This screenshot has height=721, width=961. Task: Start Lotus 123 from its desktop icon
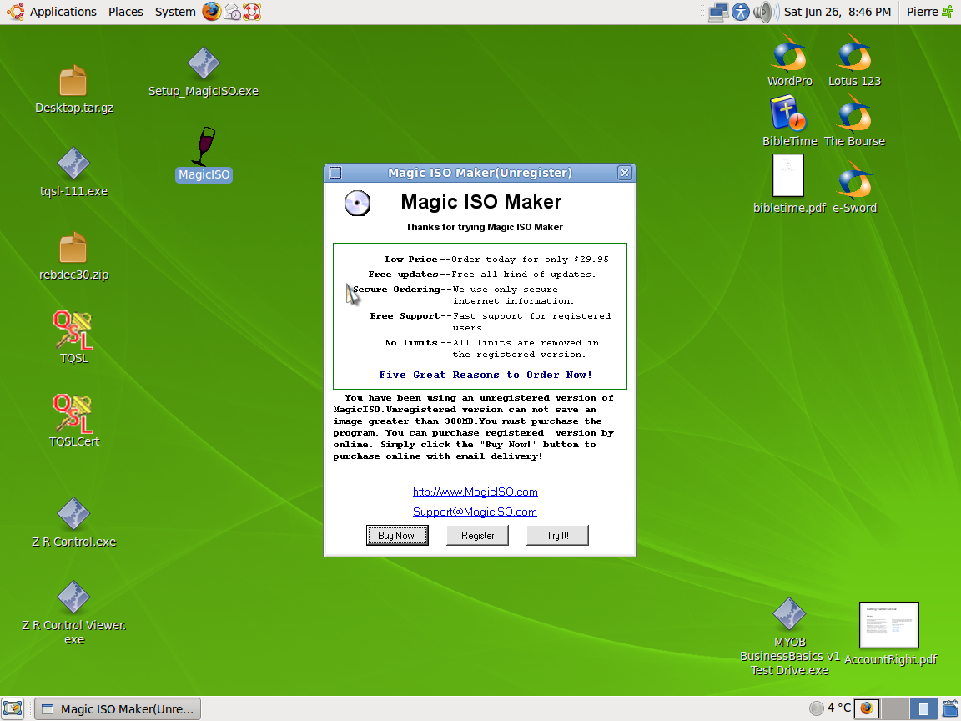coord(853,57)
